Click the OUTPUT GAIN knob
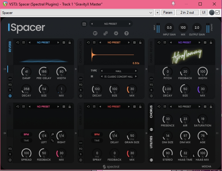The width and height of the screenshot is (222, 171). tap(197, 27)
